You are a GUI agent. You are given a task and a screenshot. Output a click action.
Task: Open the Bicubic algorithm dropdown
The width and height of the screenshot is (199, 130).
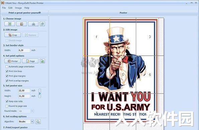pyautogui.click(x=32, y=122)
